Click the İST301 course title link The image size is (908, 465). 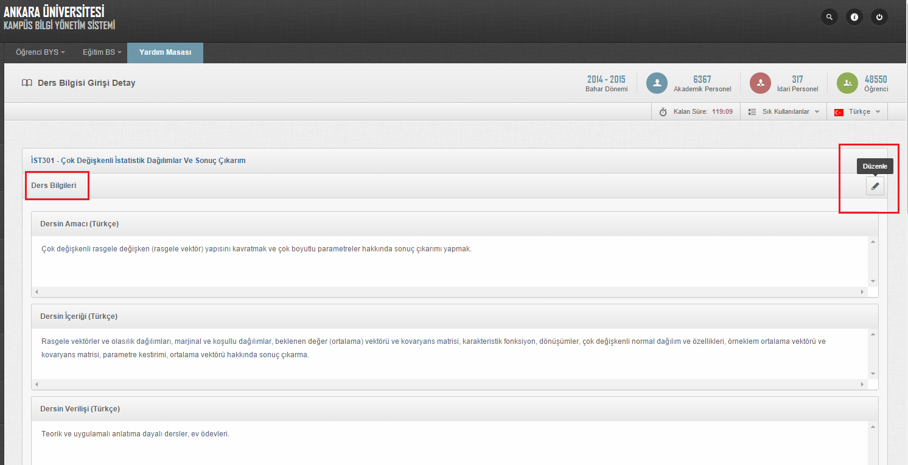coord(138,161)
